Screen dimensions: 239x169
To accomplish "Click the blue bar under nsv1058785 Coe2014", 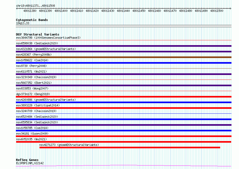I will pos(124,131).
